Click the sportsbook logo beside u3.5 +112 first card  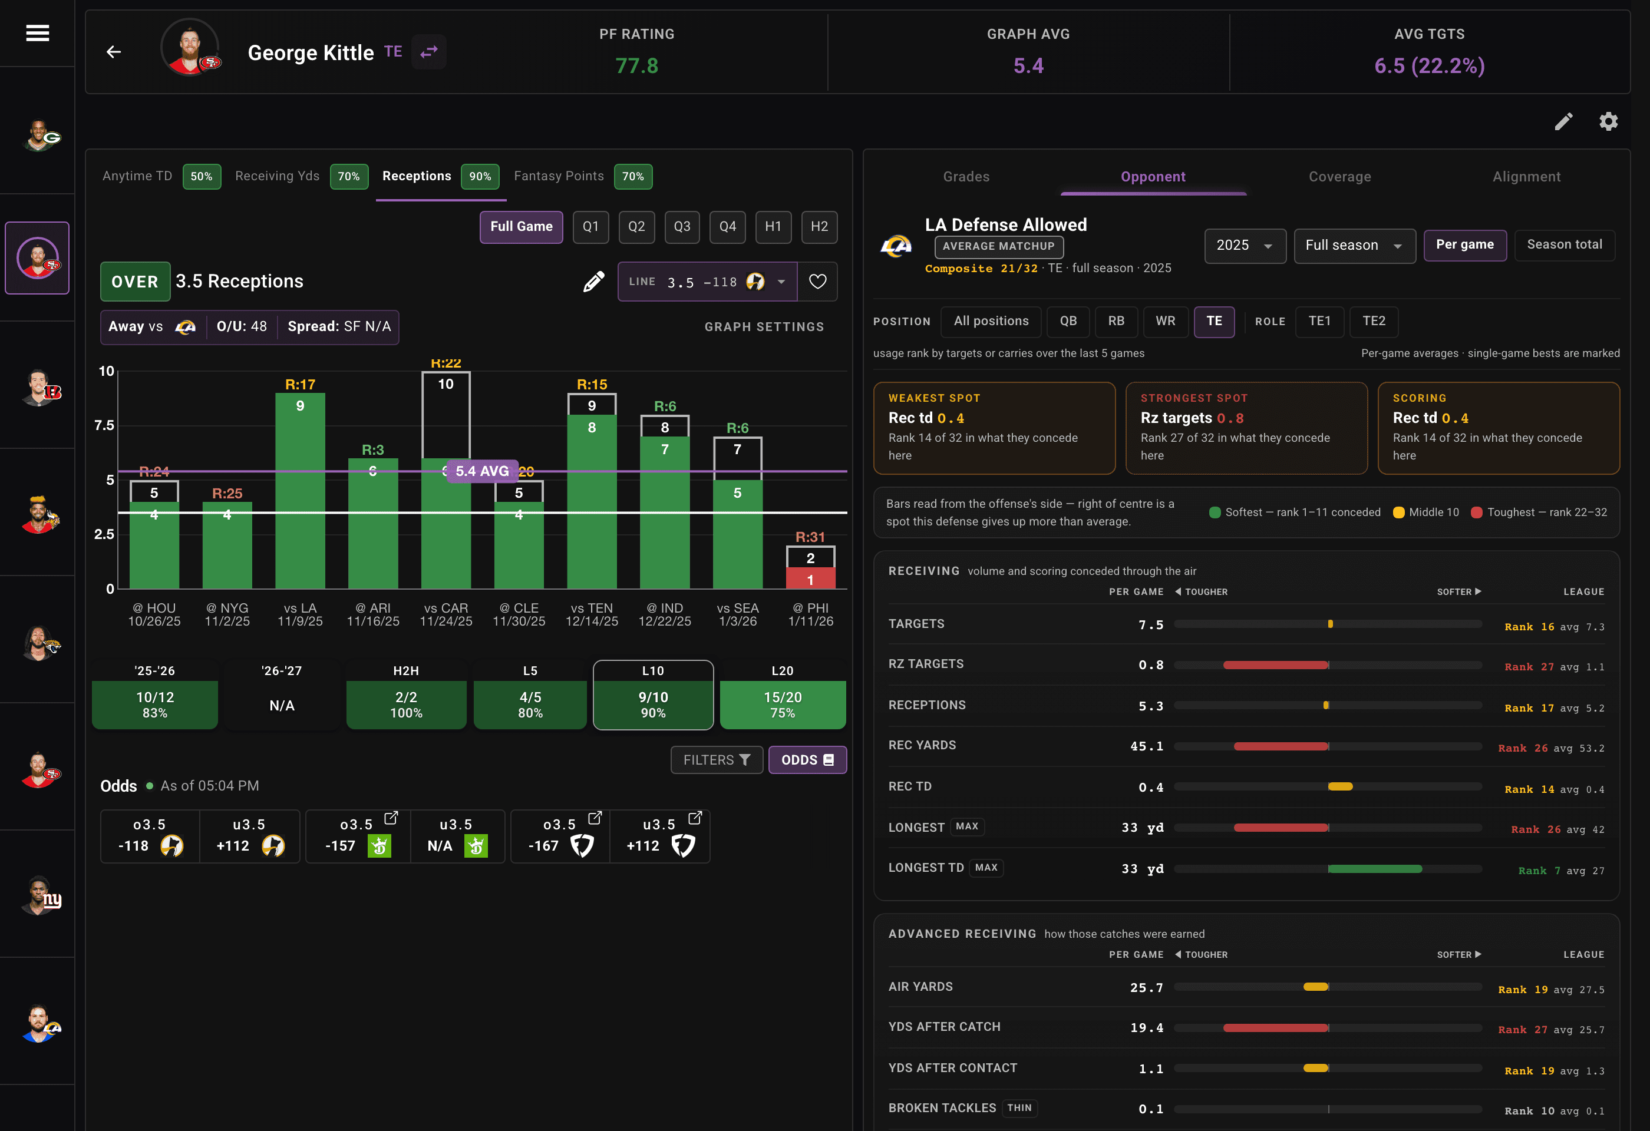click(273, 846)
